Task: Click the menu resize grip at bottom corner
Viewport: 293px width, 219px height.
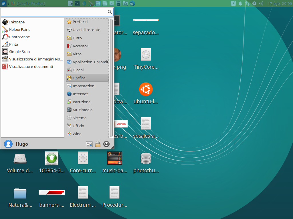Action: pyautogui.click(x=112, y=147)
